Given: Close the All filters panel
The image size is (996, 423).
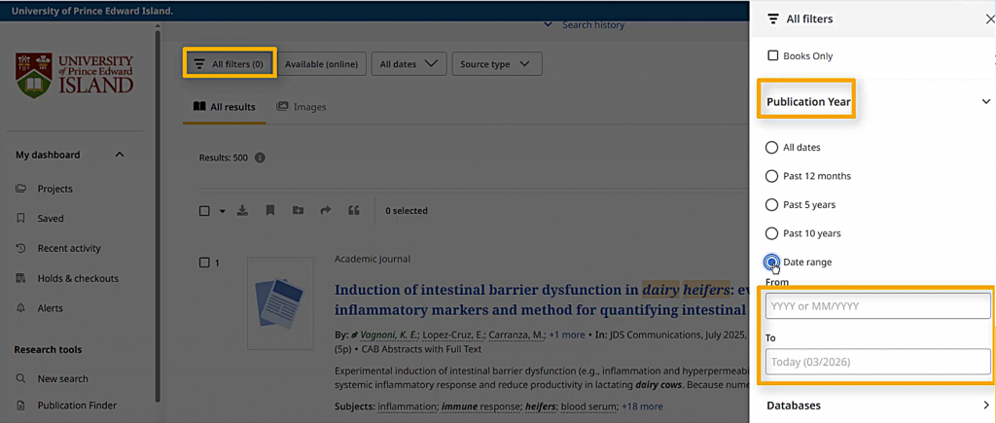Looking at the screenshot, I should (x=989, y=18).
